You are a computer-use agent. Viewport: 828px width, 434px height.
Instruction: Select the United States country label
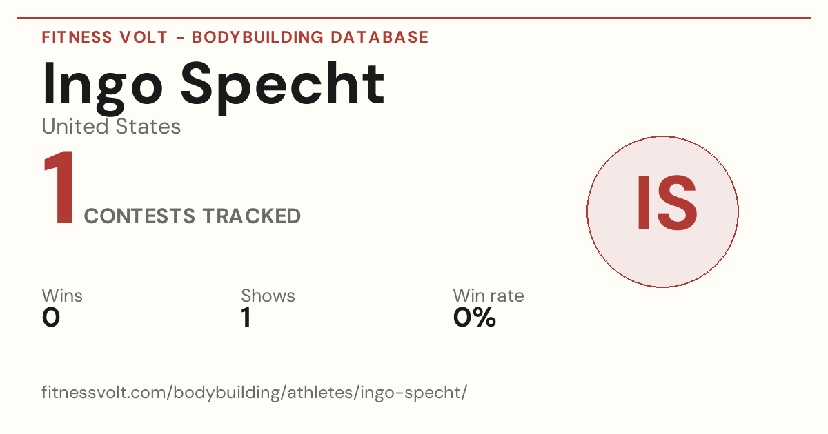(111, 127)
